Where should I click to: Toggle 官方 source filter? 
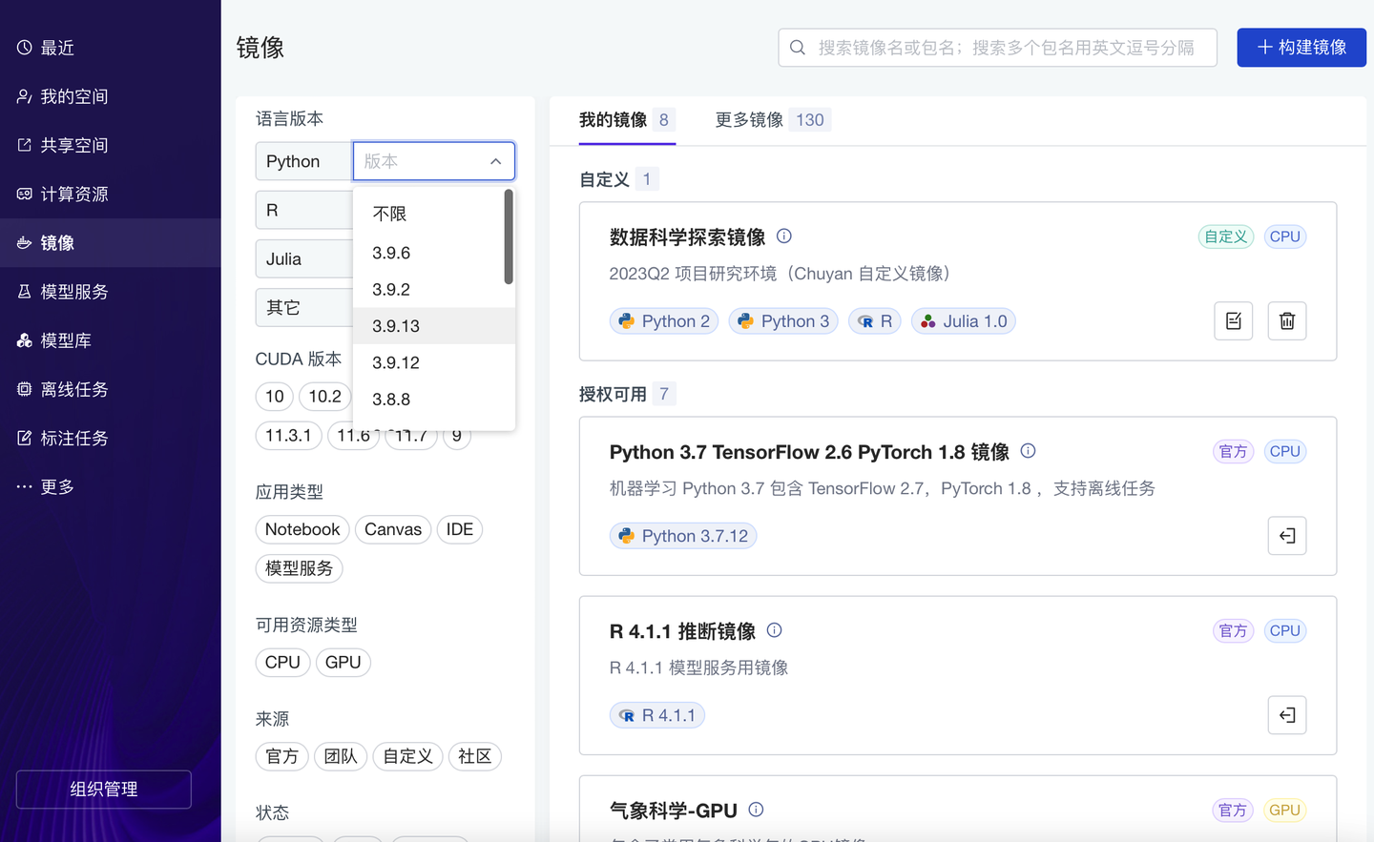[282, 757]
